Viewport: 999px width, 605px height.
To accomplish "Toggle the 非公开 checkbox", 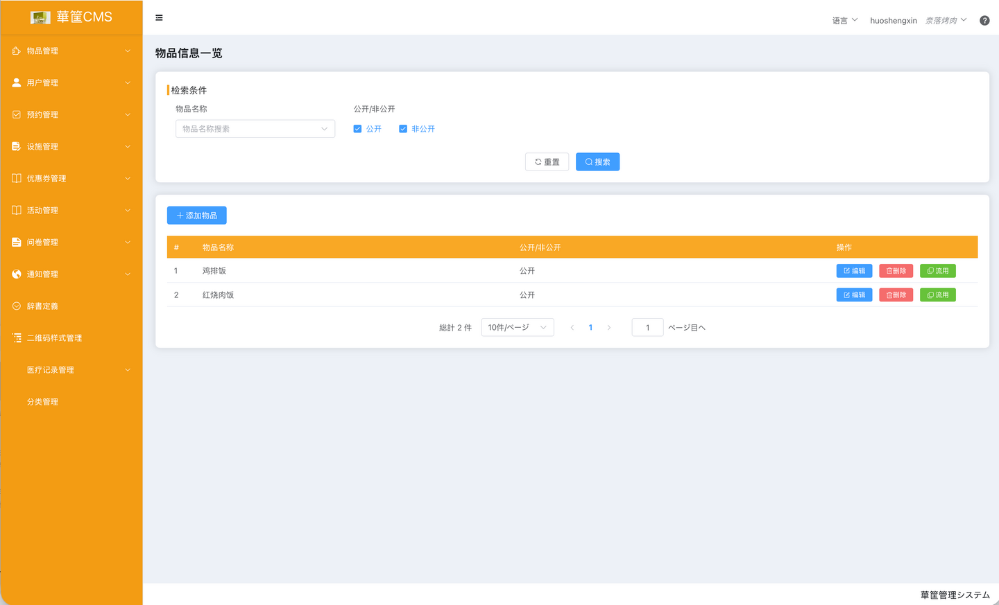I will click(403, 129).
